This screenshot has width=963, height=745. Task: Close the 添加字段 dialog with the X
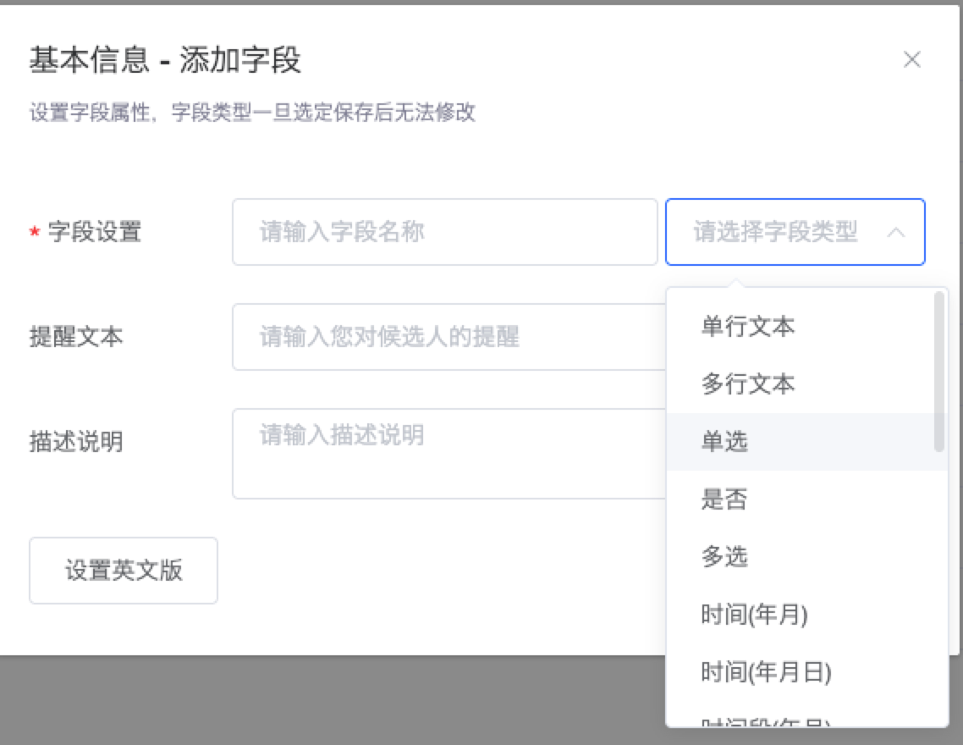(x=911, y=60)
